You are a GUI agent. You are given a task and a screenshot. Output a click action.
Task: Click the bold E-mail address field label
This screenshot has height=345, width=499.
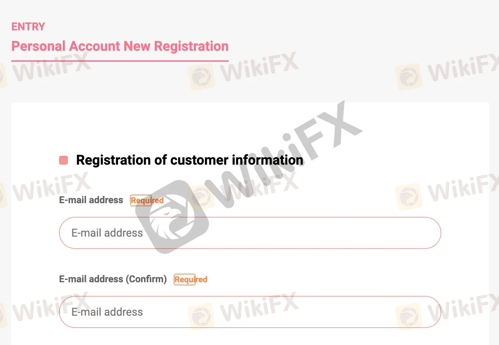[x=91, y=200]
